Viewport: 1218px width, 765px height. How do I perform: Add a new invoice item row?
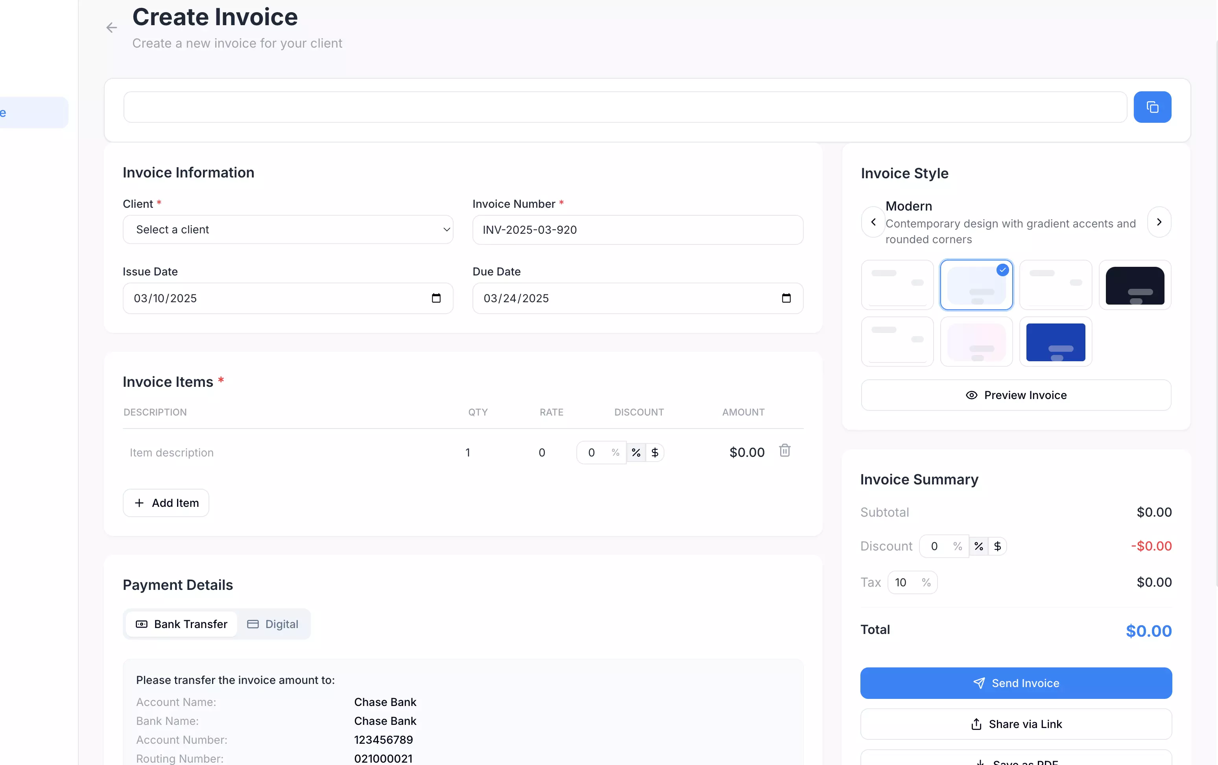pos(166,503)
